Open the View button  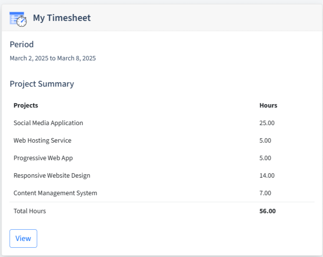click(23, 239)
